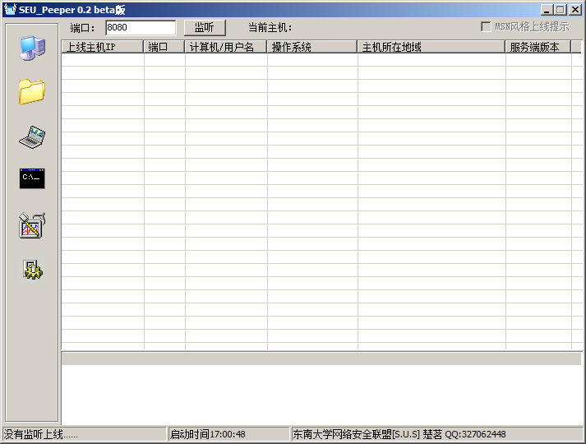The image size is (586, 444).
Task: Click the SEU_Peeper title bar app icon
Action: 10,9
